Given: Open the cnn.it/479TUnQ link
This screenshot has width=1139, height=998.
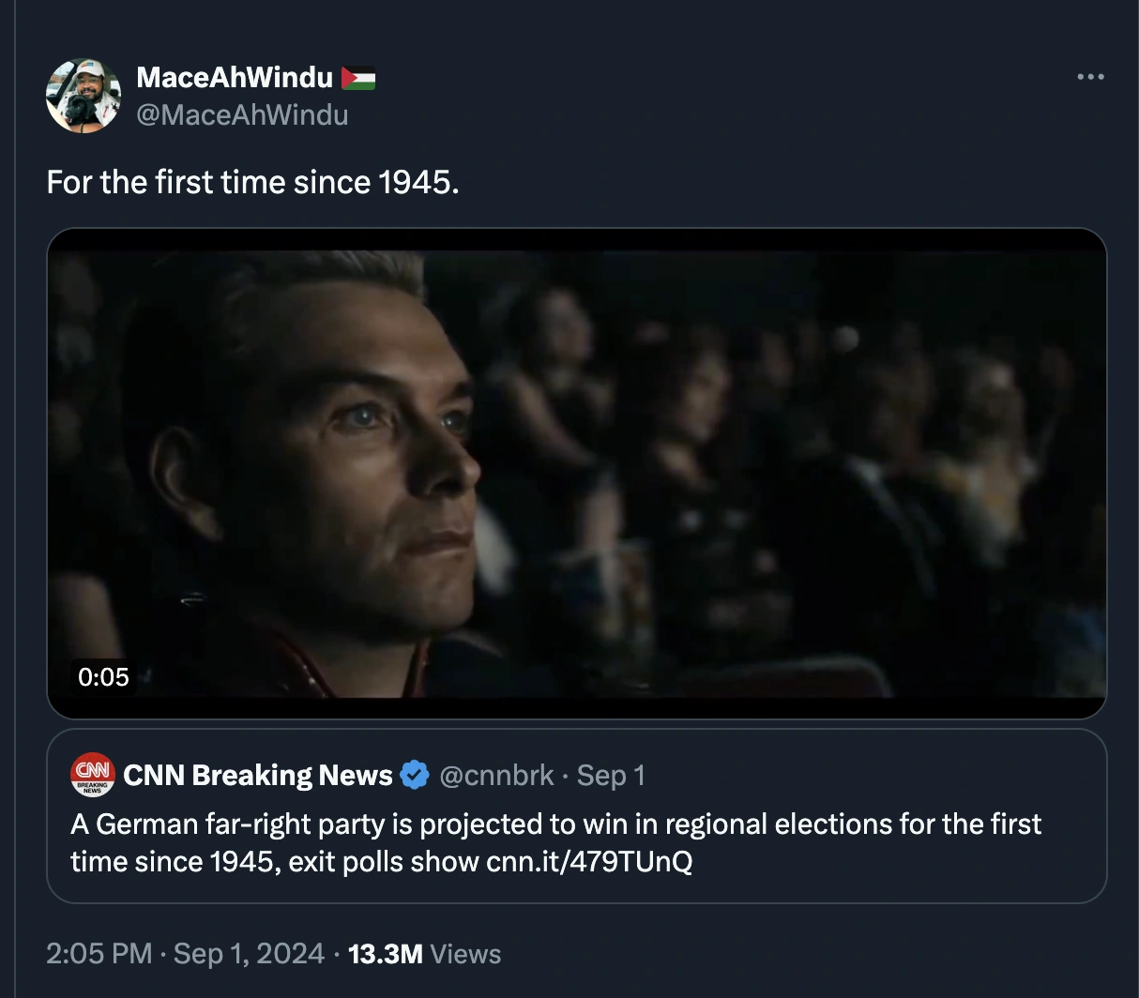Looking at the screenshot, I should (589, 861).
